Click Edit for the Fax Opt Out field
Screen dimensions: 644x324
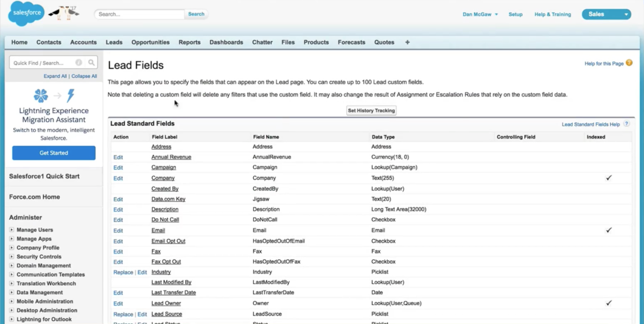[x=118, y=261]
